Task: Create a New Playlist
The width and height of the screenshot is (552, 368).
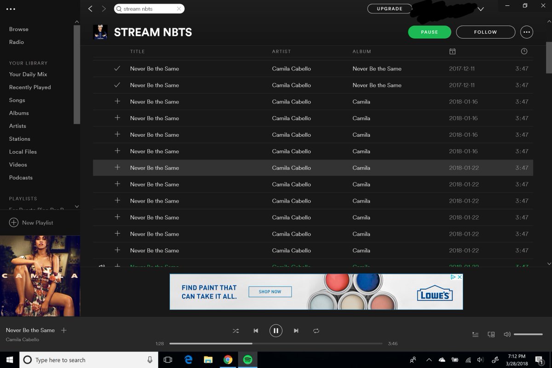Action: 31,223
